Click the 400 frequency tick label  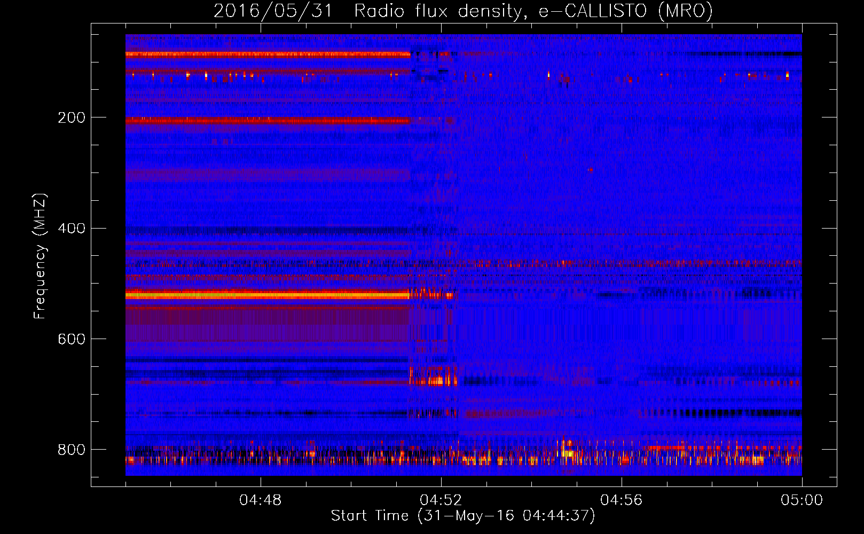tap(72, 229)
